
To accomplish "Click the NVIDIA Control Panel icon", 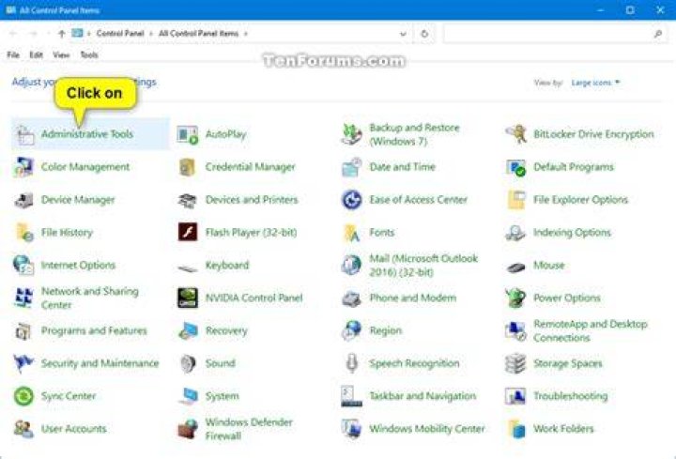I will pyautogui.click(x=188, y=298).
